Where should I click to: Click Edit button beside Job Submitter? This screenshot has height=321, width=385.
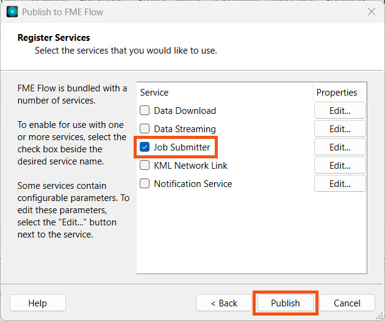[x=340, y=147]
